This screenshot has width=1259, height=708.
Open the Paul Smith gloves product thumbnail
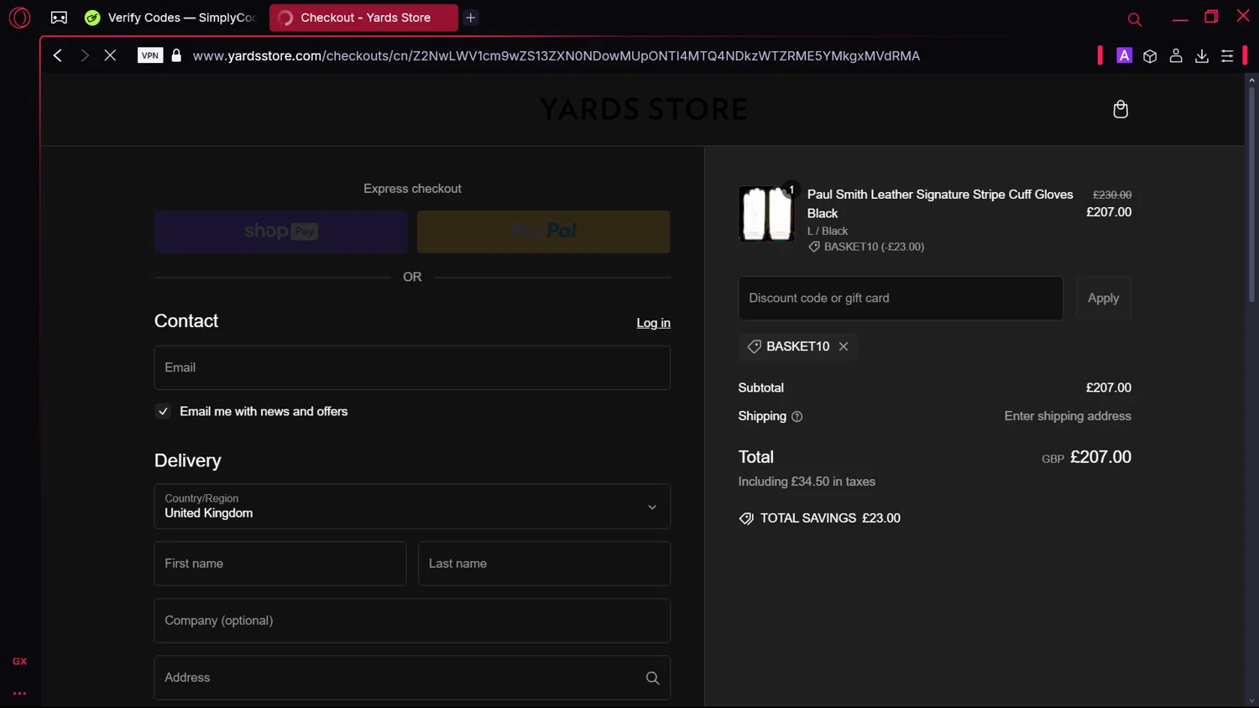(x=766, y=214)
